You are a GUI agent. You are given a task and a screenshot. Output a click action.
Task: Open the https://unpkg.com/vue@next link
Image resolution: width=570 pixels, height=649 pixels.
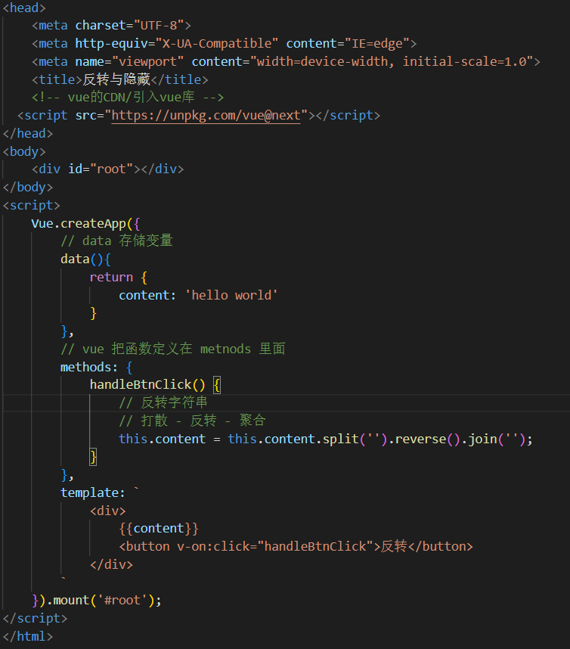pyautogui.click(x=206, y=116)
